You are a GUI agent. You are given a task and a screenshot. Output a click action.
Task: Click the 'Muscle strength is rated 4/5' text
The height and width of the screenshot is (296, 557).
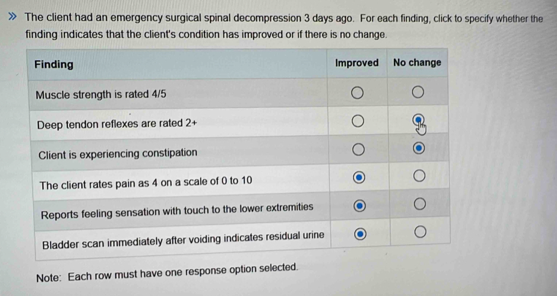(101, 94)
